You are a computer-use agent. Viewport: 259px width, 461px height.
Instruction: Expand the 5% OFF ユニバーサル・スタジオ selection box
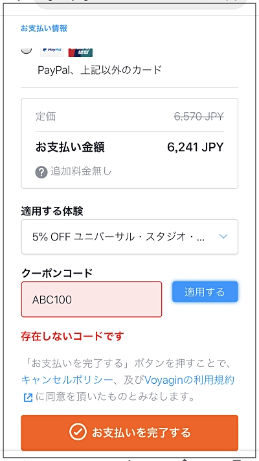click(129, 237)
